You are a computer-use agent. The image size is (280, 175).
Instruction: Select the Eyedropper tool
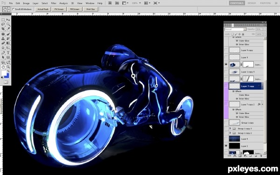click(8, 28)
